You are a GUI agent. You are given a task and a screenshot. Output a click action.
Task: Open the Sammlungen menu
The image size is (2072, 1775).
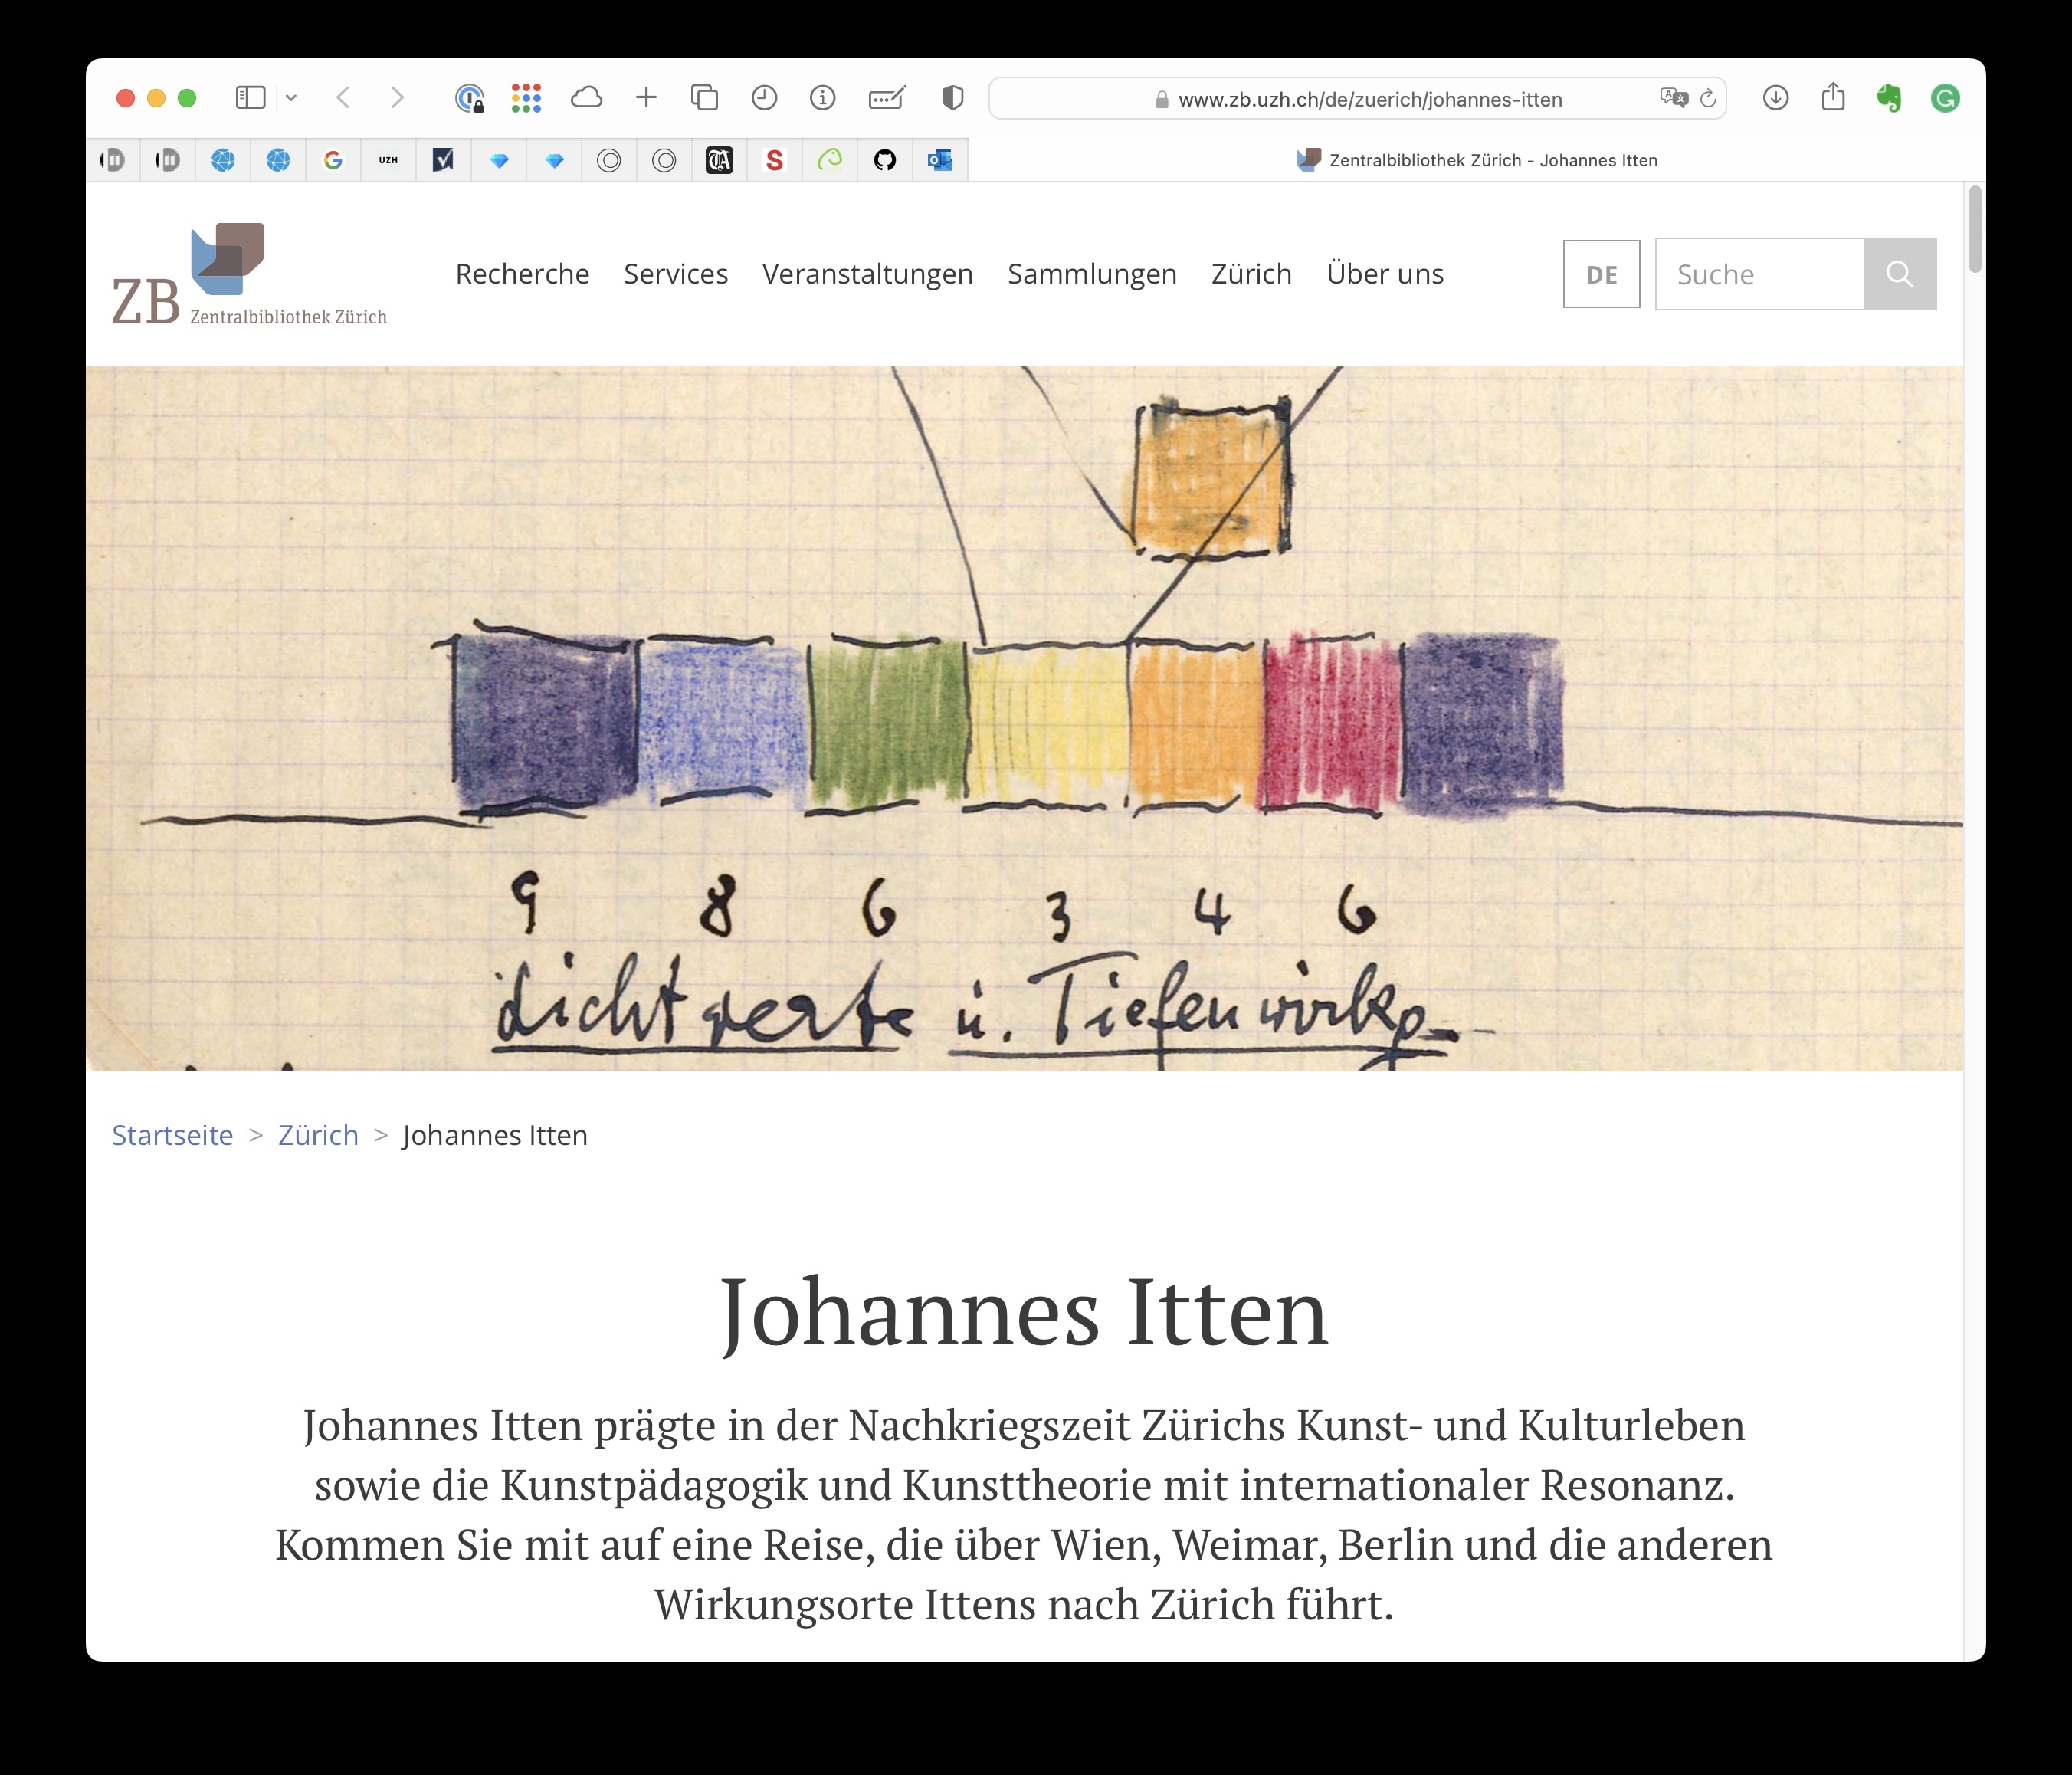pos(1092,274)
